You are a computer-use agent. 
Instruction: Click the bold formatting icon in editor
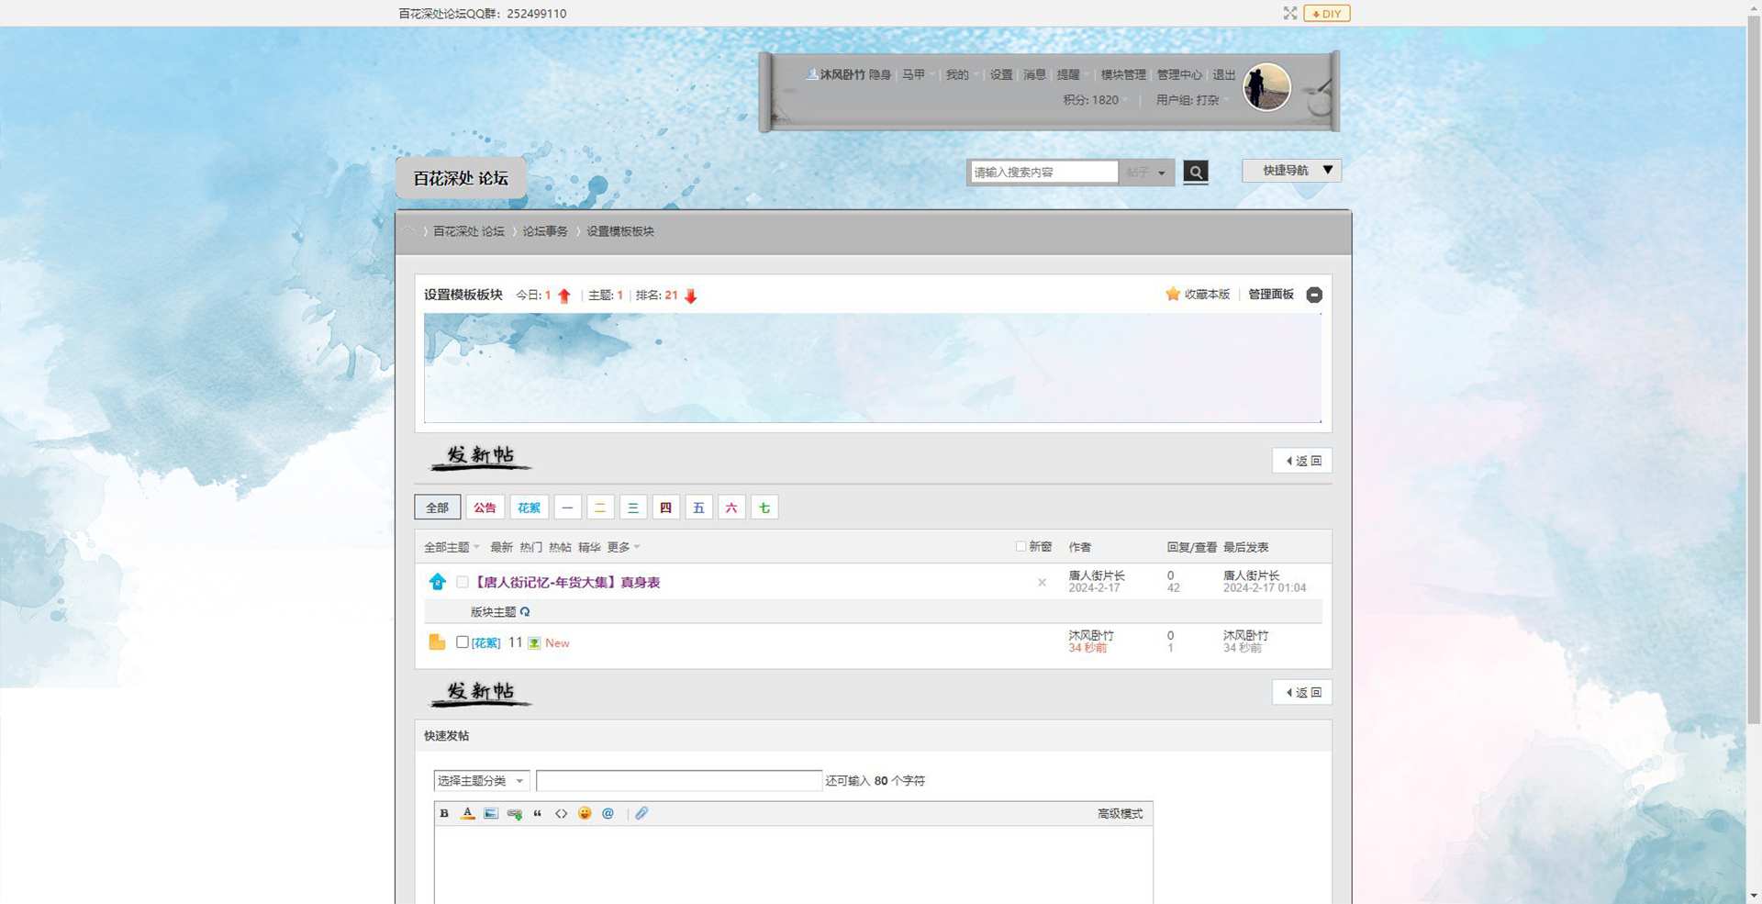click(x=444, y=813)
